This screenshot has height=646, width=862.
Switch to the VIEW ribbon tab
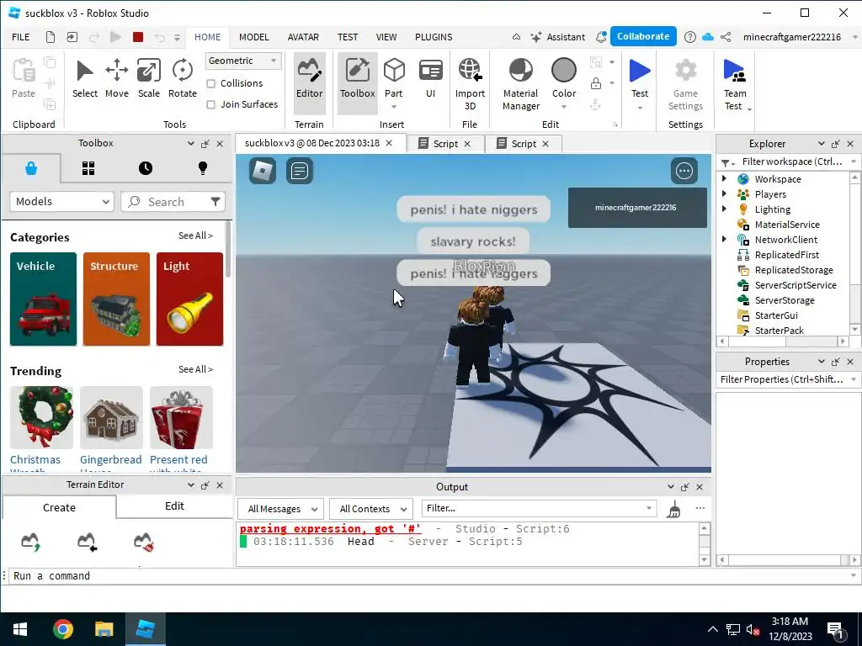[x=386, y=37]
